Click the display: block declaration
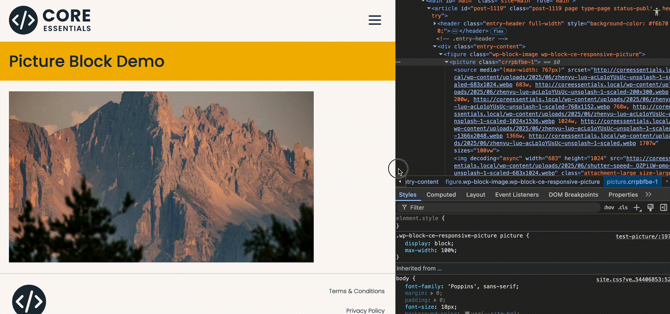 (x=429, y=243)
